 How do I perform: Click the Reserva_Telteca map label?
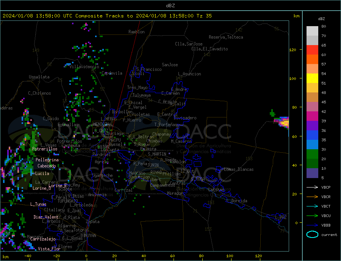click(226, 37)
